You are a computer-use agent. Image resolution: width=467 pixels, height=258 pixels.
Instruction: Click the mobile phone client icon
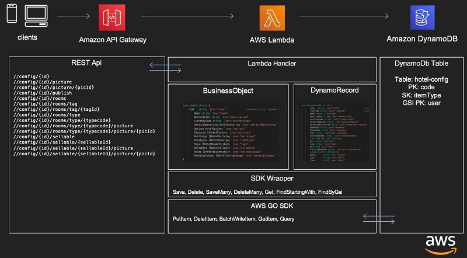(12, 13)
